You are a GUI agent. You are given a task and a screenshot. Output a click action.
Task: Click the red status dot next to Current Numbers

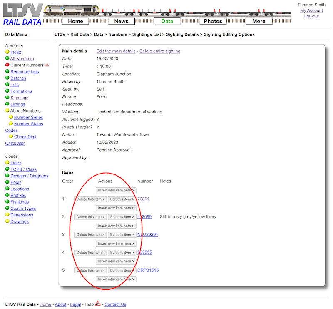pyautogui.click(x=7, y=65)
